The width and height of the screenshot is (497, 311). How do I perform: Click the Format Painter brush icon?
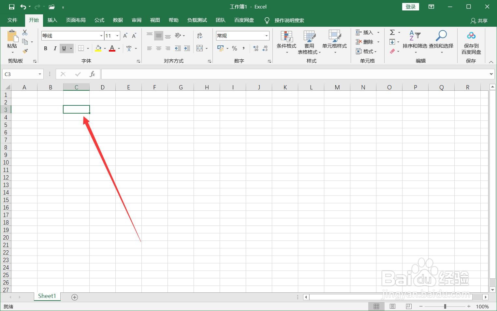point(25,51)
